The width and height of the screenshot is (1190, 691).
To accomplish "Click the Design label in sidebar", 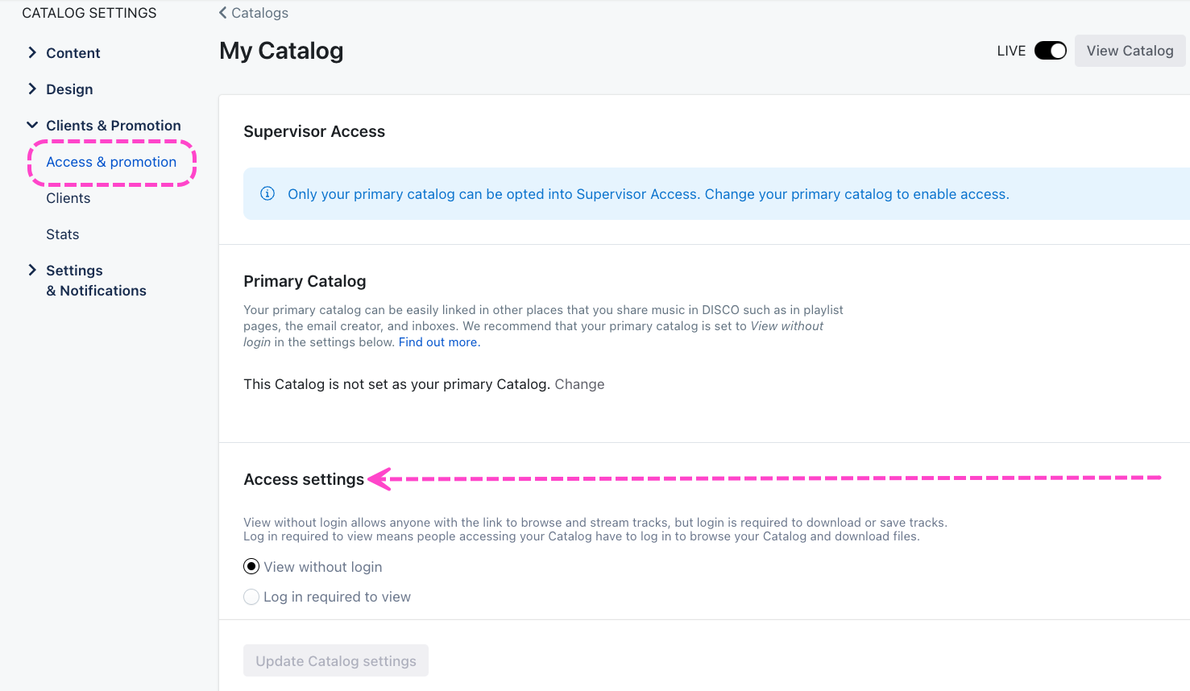I will (69, 89).
